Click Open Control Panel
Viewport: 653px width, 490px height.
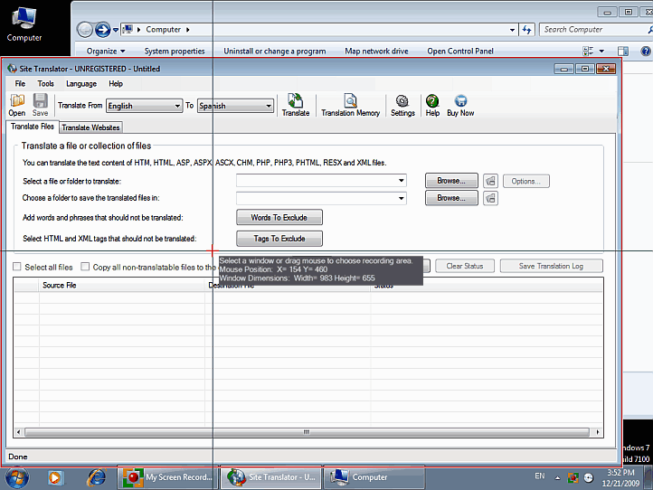pyautogui.click(x=460, y=52)
